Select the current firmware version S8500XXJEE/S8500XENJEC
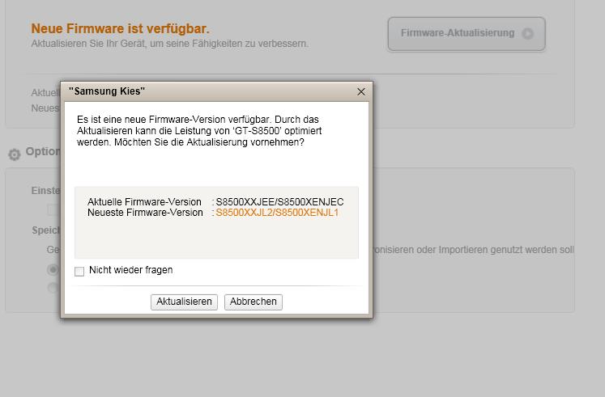 point(279,202)
